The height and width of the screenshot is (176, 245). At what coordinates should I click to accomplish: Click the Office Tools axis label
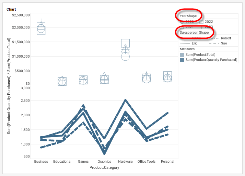coord(147,162)
